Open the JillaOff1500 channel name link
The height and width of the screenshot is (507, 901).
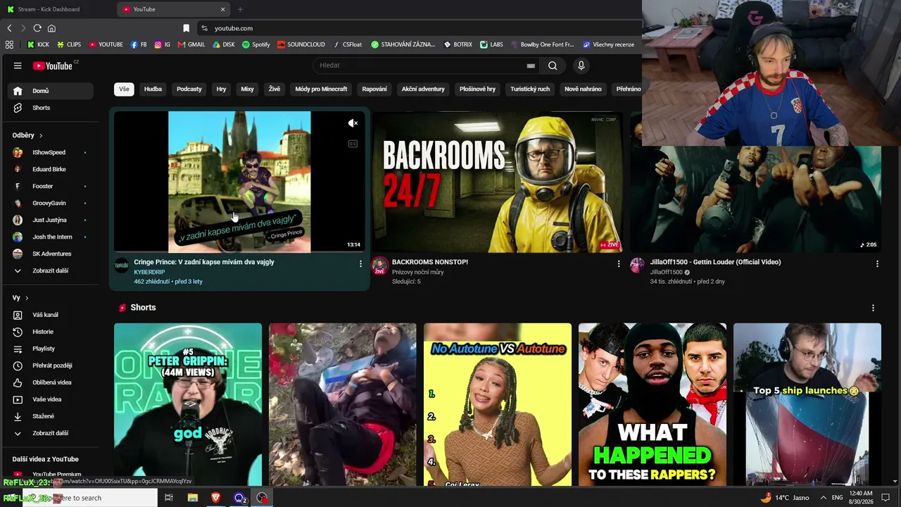click(667, 272)
